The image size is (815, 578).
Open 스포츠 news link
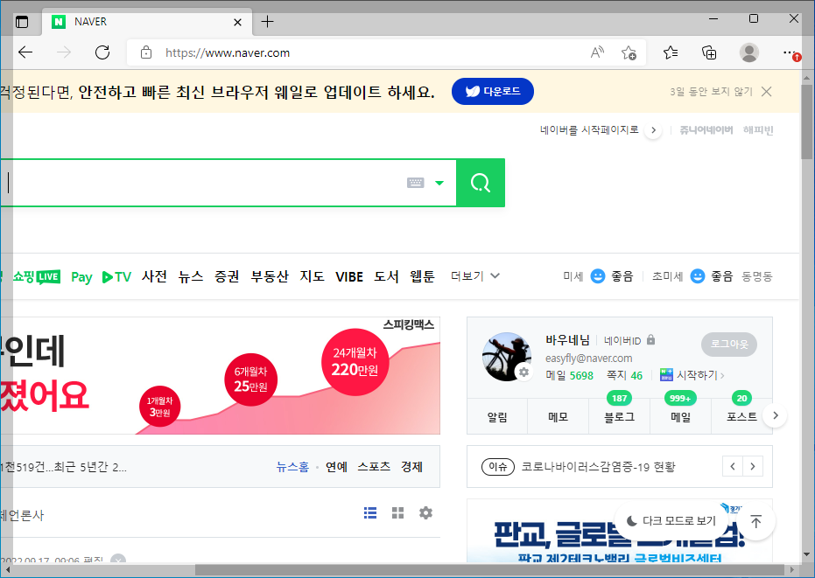tap(374, 466)
